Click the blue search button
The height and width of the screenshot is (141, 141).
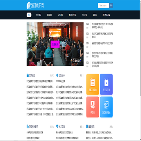click(111, 5)
